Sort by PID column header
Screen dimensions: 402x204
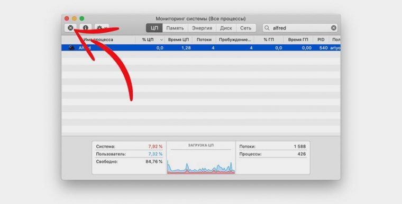point(321,40)
